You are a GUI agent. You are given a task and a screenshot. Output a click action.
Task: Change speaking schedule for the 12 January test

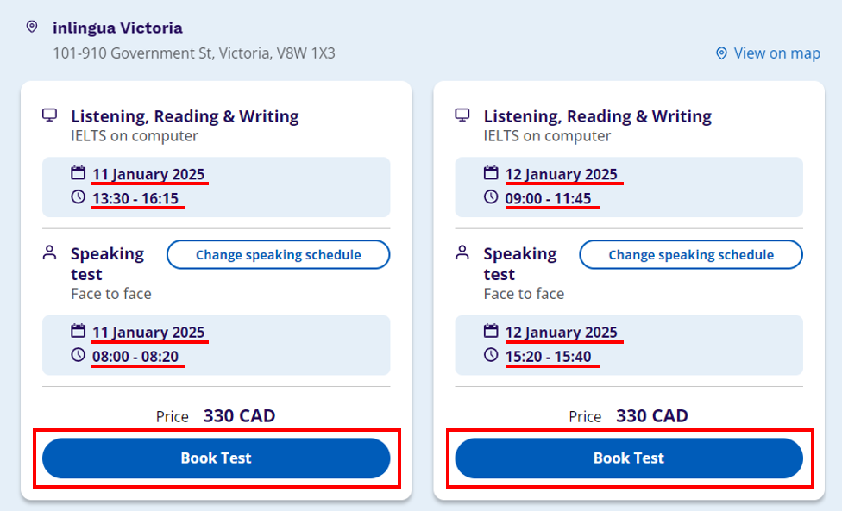click(x=690, y=255)
